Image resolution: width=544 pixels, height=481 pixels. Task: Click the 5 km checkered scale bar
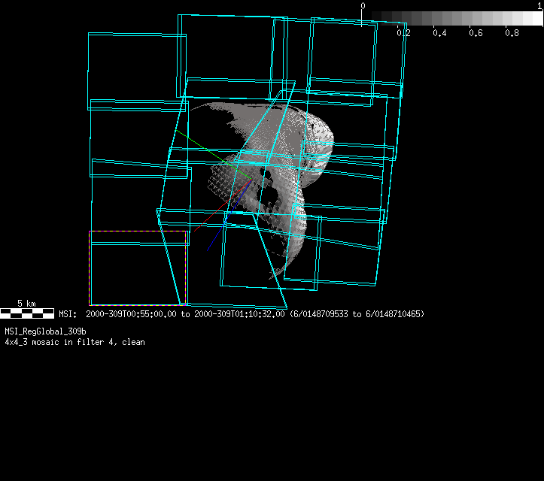coord(26,313)
